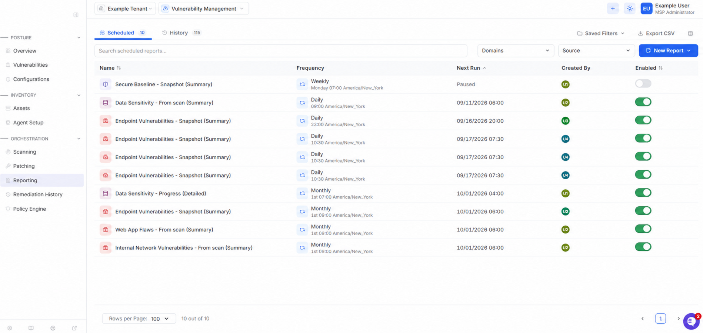Click Export CSV button
The height and width of the screenshot is (333, 703).
tap(656, 33)
